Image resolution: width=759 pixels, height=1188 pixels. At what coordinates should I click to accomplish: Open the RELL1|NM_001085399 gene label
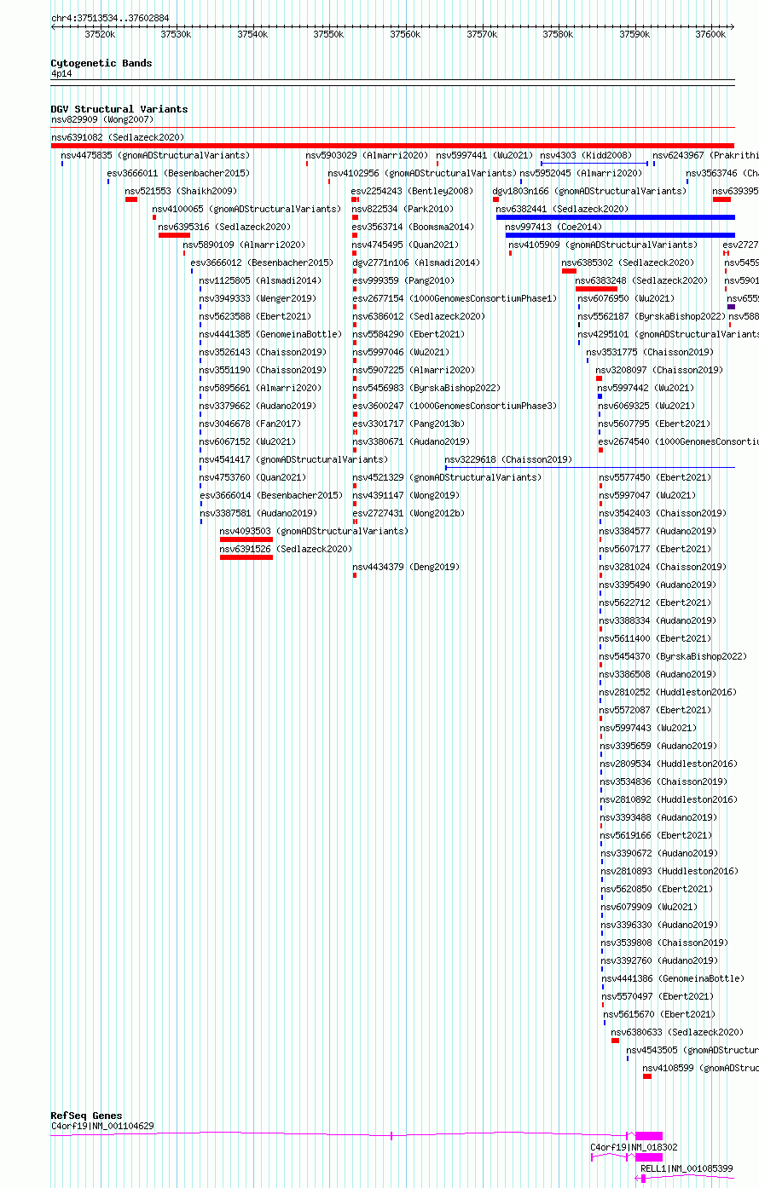(x=687, y=1168)
